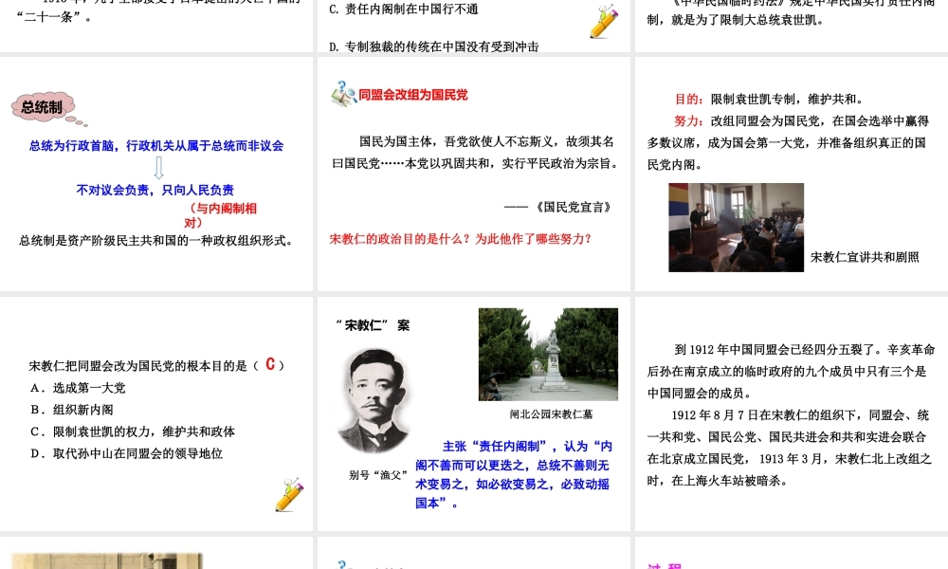Open the photo of 宋教仁宣讲共和
Viewport: 948px width, 569px height.
pyautogui.click(x=736, y=228)
